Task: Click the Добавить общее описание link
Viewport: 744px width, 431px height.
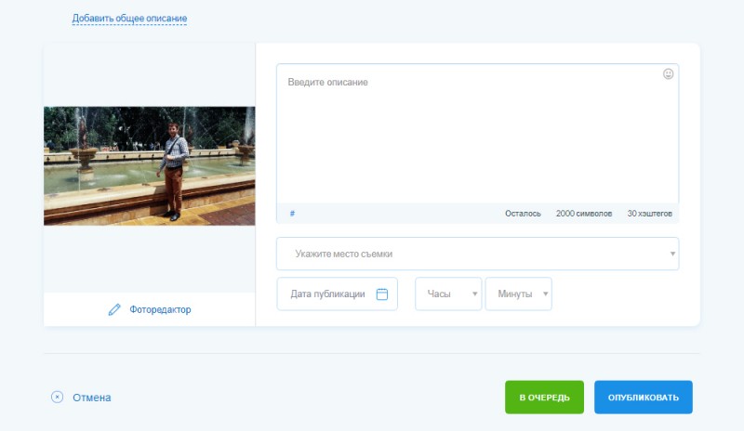Action: (x=129, y=19)
